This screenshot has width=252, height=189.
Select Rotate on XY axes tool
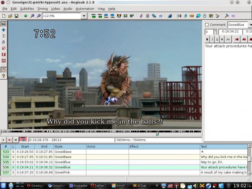coord(4,42)
